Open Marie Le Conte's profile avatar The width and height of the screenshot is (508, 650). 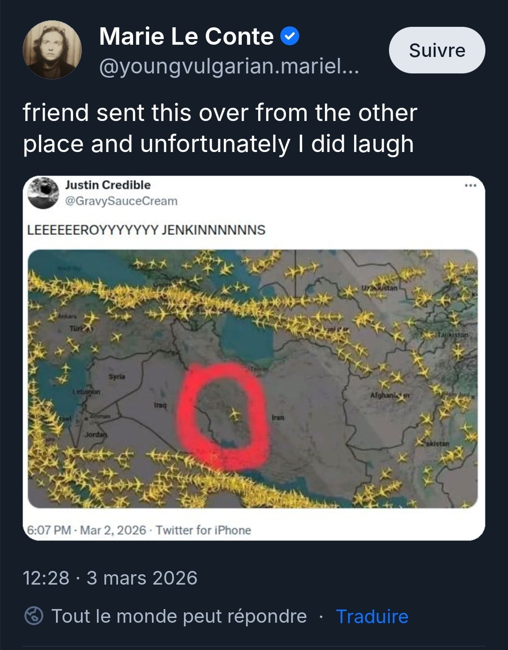52,50
